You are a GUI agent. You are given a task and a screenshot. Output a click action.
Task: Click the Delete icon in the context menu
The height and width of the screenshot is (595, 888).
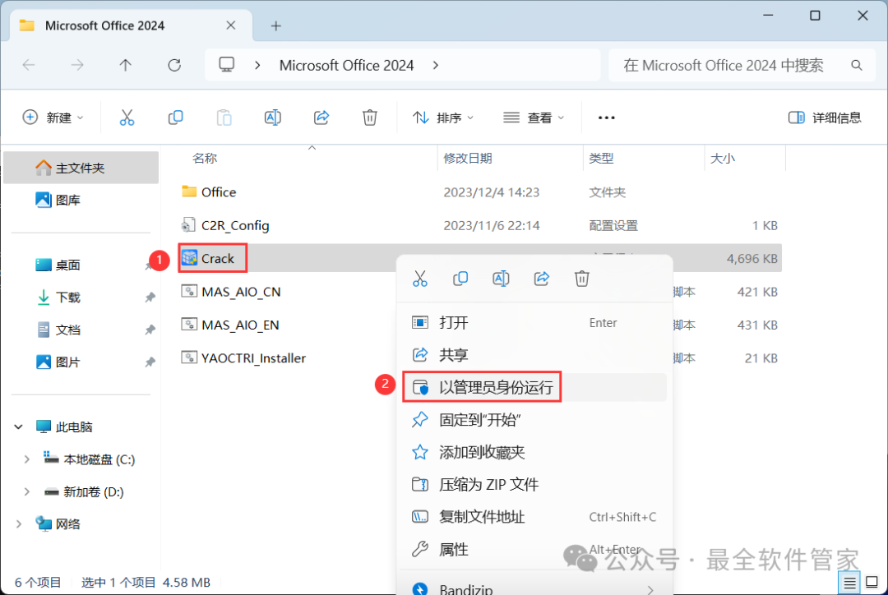tap(581, 279)
